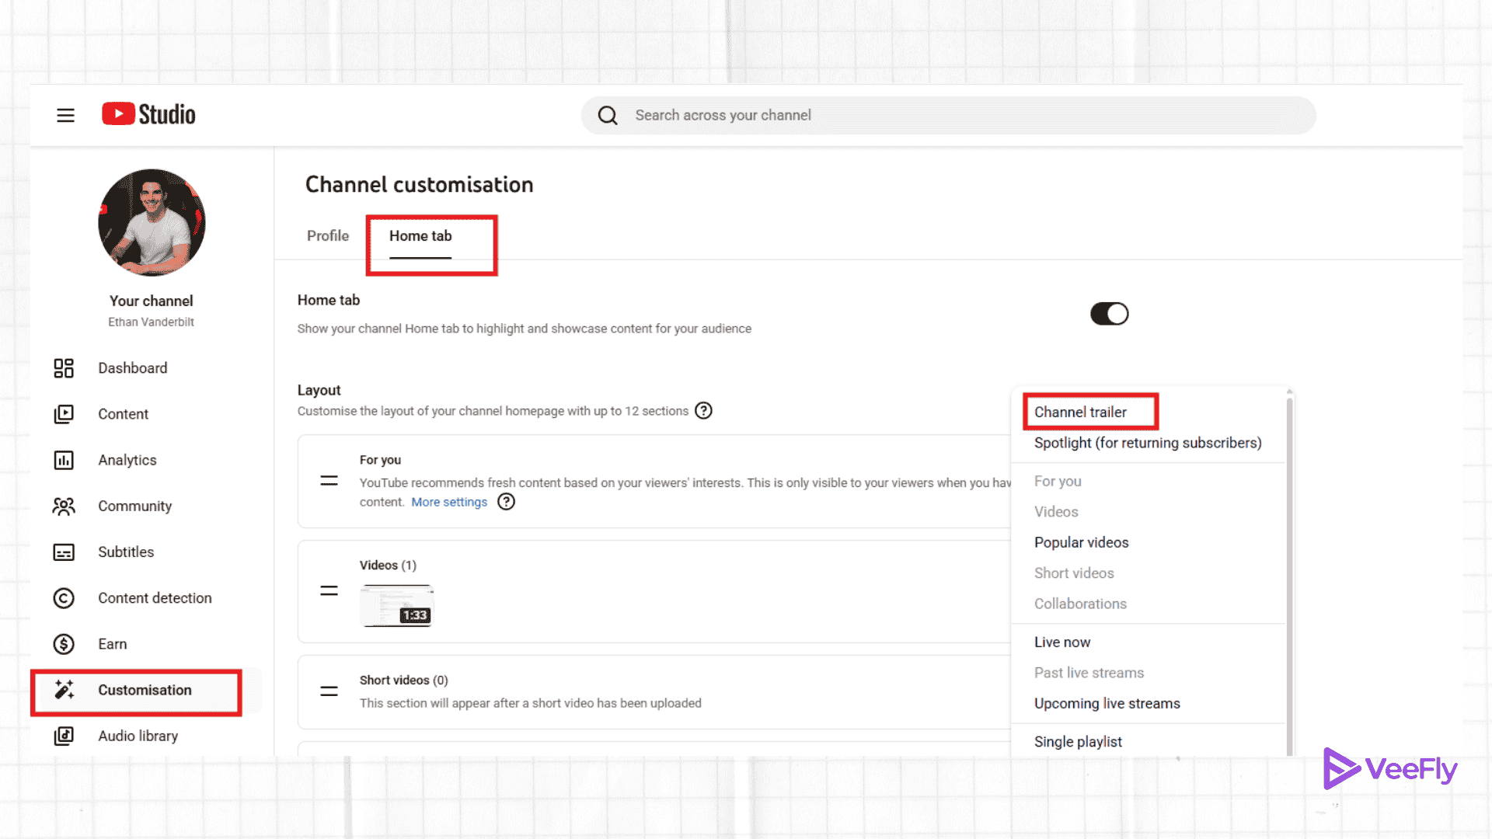The height and width of the screenshot is (839, 1492).
Task: Choose Single playlist from the menu
Action: 1078,741
